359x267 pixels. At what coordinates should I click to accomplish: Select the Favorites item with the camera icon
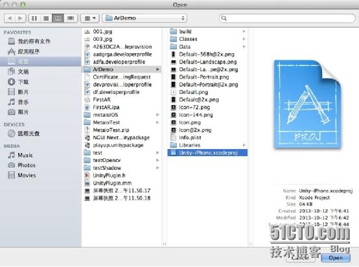[x=40, y=112]
